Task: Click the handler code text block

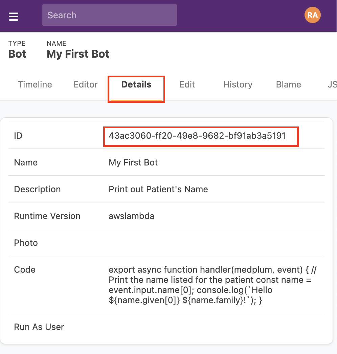Action: (x=212, y=285)
